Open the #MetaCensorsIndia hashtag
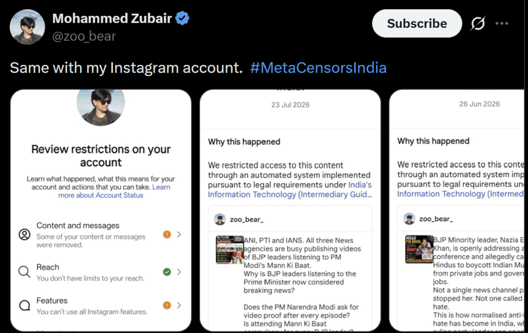 pyautogui.click(x=318, y=68)
